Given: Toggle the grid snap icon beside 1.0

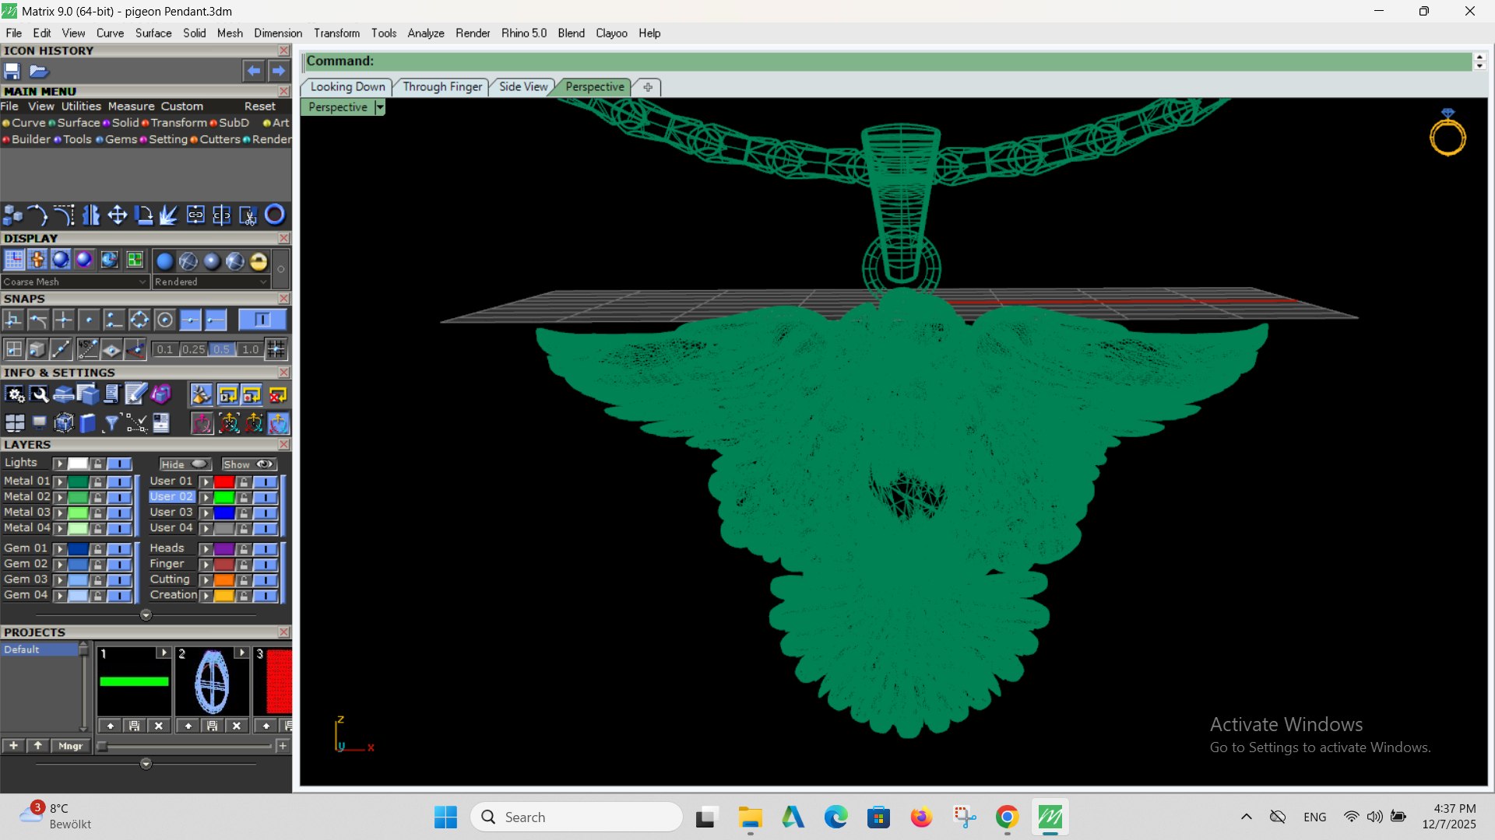Looking at the screenshot, I should [x=276, y=349].
